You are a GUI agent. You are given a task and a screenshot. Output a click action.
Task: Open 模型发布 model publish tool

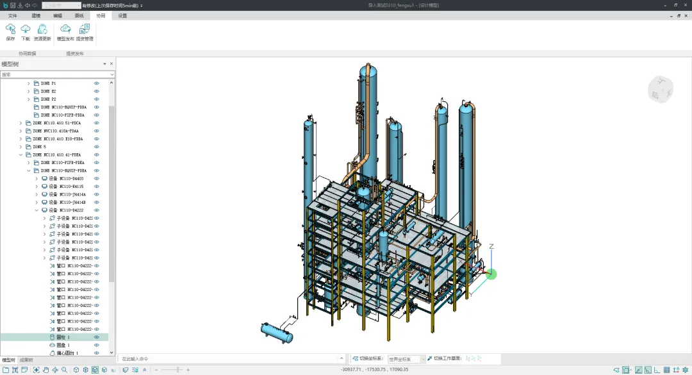pyautogui.click(x=65, y=29)
